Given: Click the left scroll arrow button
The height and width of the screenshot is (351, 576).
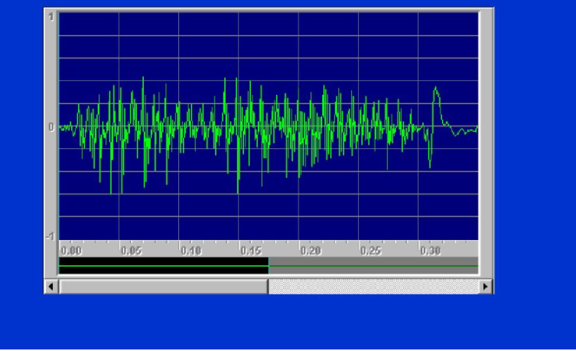Looking at the screenshot, I should [51, 286].
